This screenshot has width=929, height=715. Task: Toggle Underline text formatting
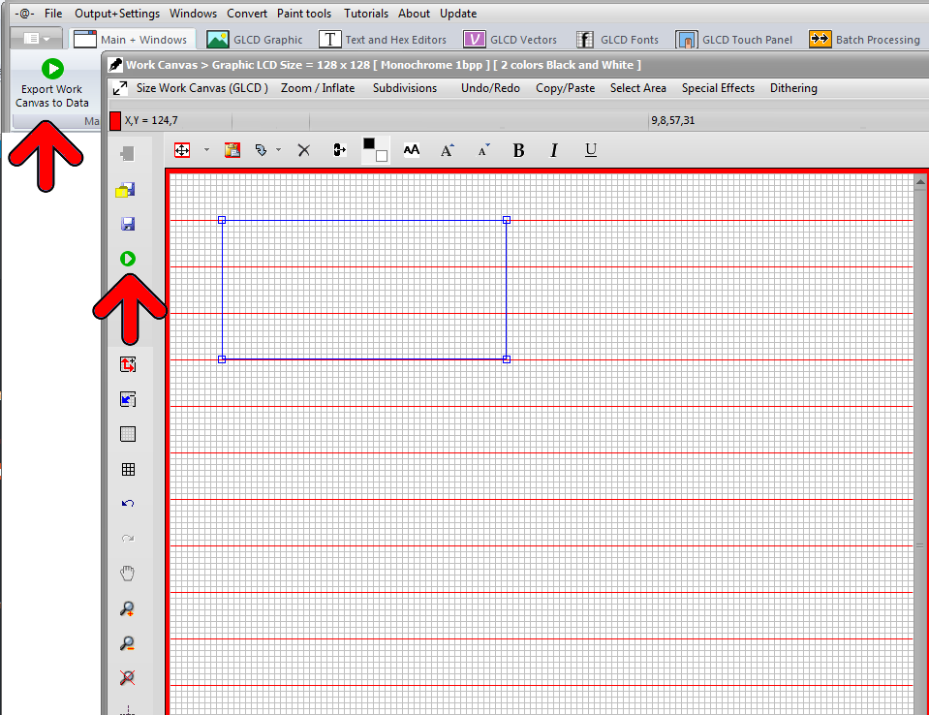point(591,150)
